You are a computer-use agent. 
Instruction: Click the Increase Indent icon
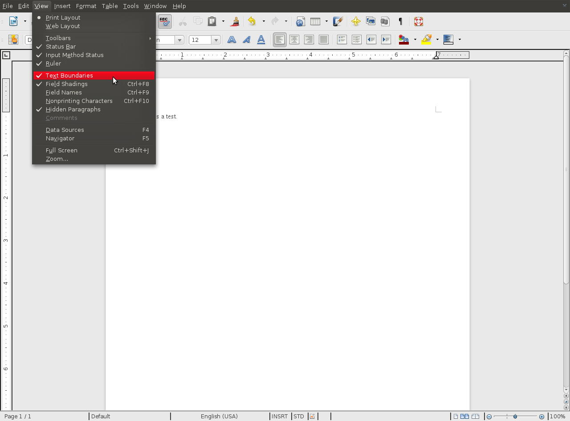tap(386, 40)
